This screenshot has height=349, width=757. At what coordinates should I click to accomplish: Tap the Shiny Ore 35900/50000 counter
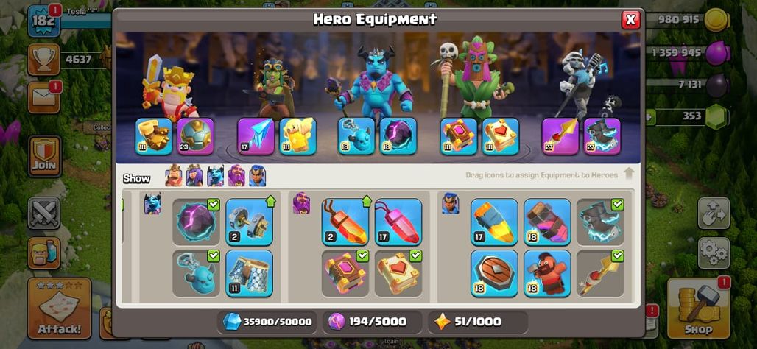point(267,322)
